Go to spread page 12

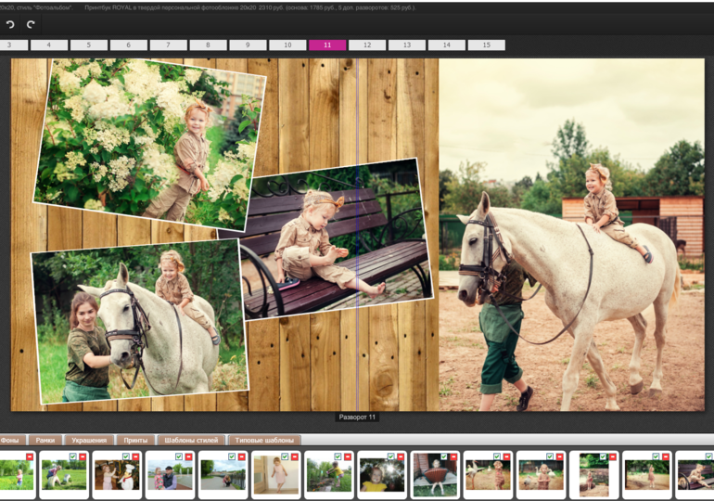coord(367,45)
